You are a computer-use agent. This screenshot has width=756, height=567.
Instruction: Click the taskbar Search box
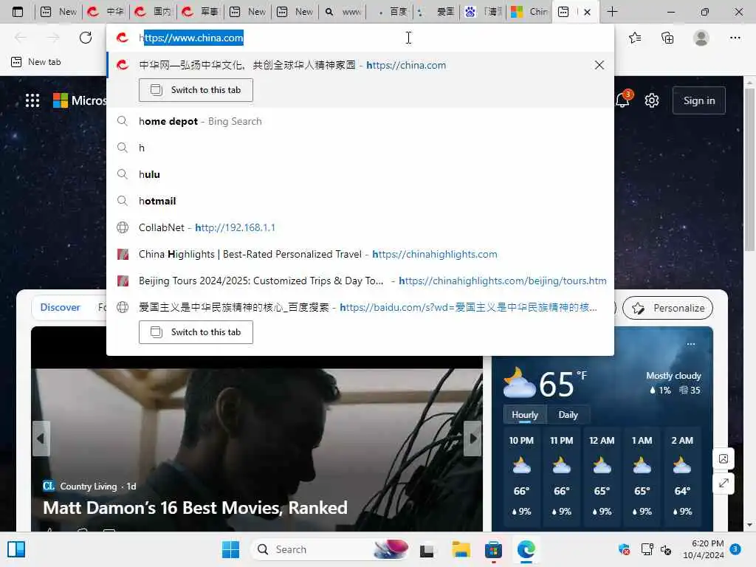329,549
